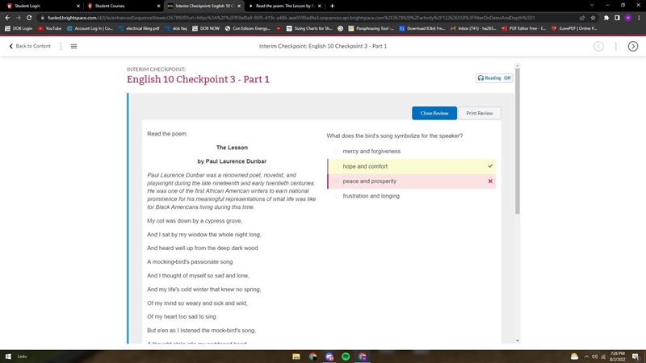
Task: Open the weather icon in system tray
Action: point(574,357)
